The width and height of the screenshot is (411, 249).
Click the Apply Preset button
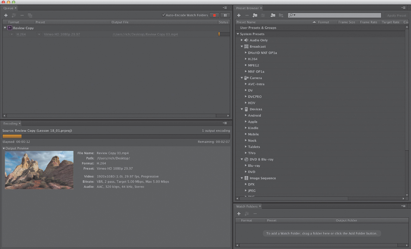point(397,15)
